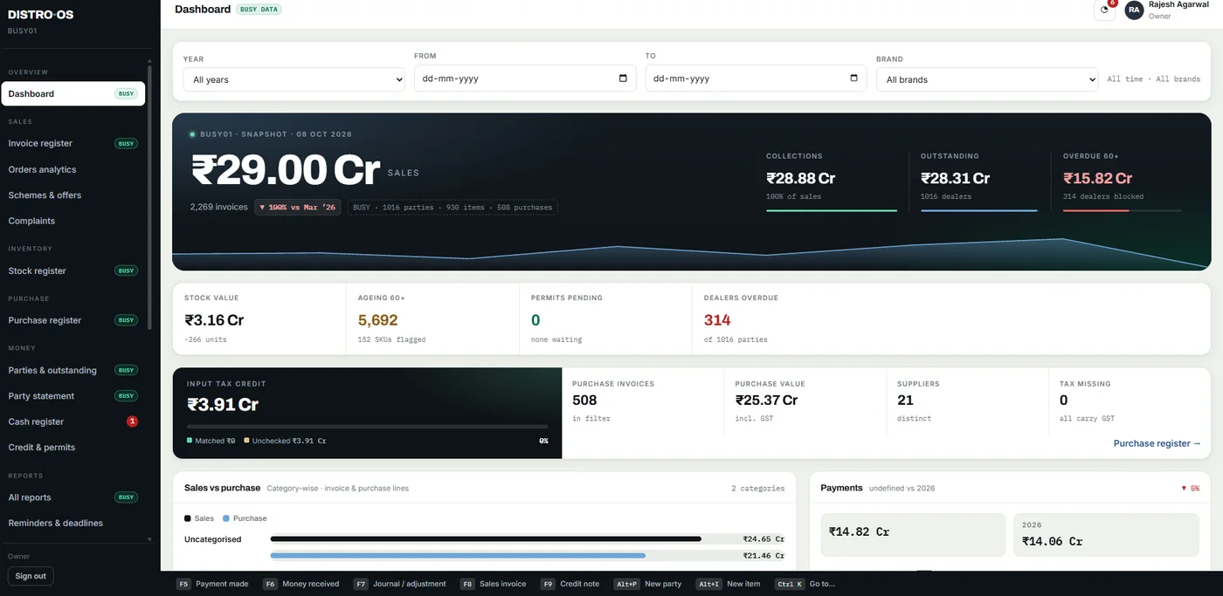Click the Ctrl K key hint for Go to
The width and height of the screenshot is (1223, 596).
tap(790, 584)
